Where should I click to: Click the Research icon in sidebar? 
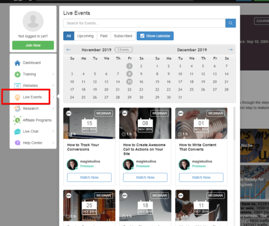[x=17, y=108]
